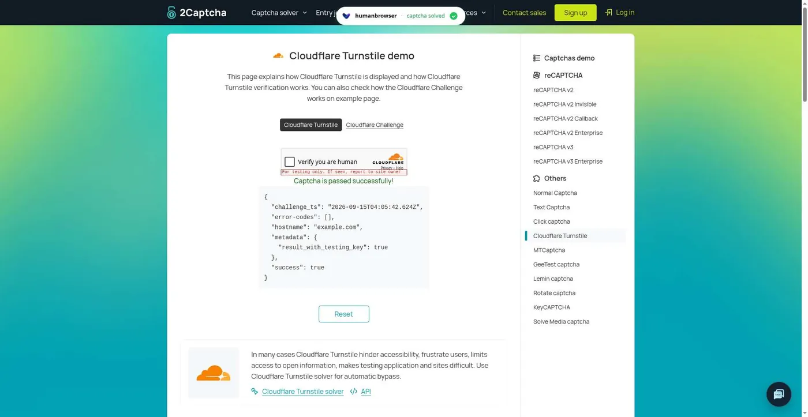Click the Cloudflare cloud icon beside demo title

pos(278,56)
